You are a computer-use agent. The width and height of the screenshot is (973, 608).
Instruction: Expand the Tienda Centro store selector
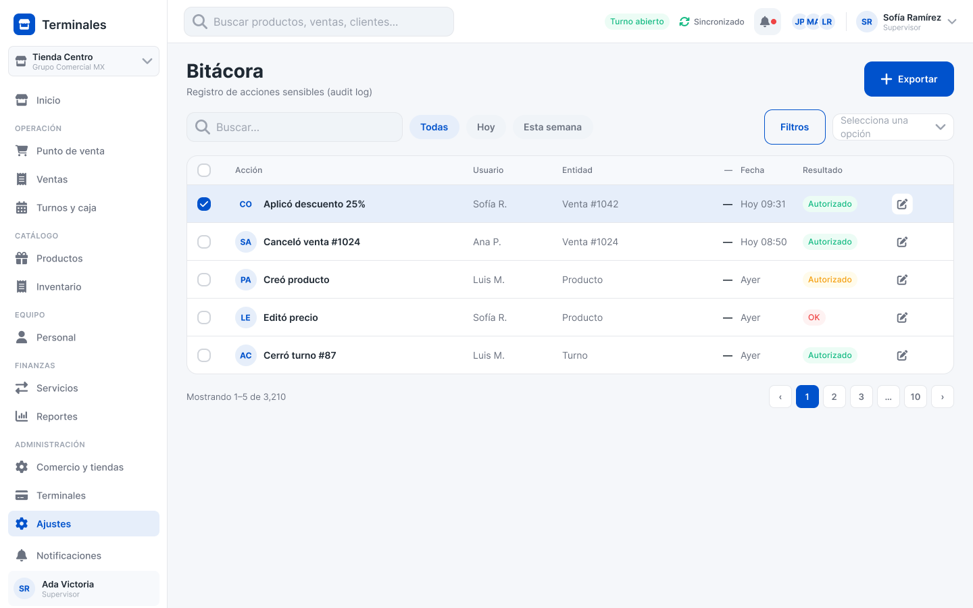pos(84,61)
